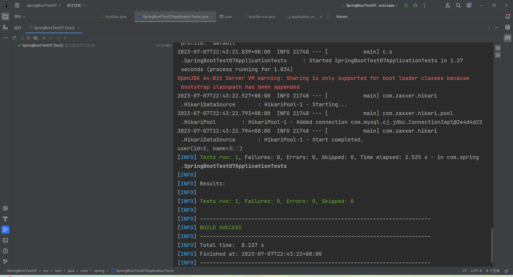
Task: Open more run toolbar actions
Action: pos(65,38)
